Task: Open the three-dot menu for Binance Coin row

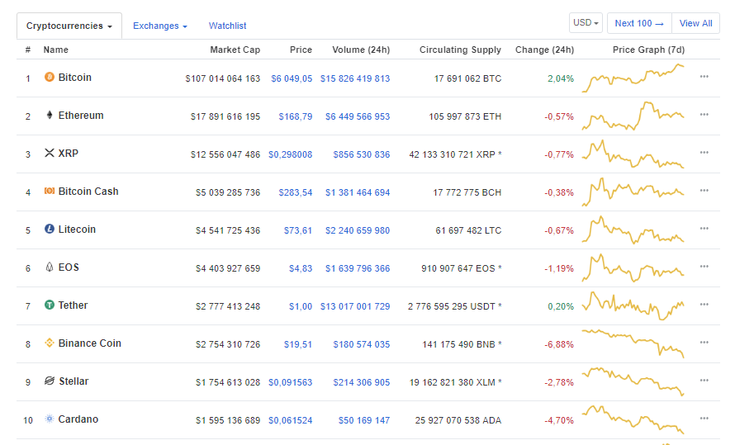Action: tap(704, 342)
